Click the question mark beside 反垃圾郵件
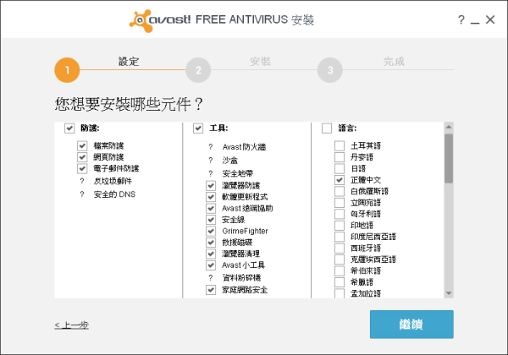 coord(82,182)
